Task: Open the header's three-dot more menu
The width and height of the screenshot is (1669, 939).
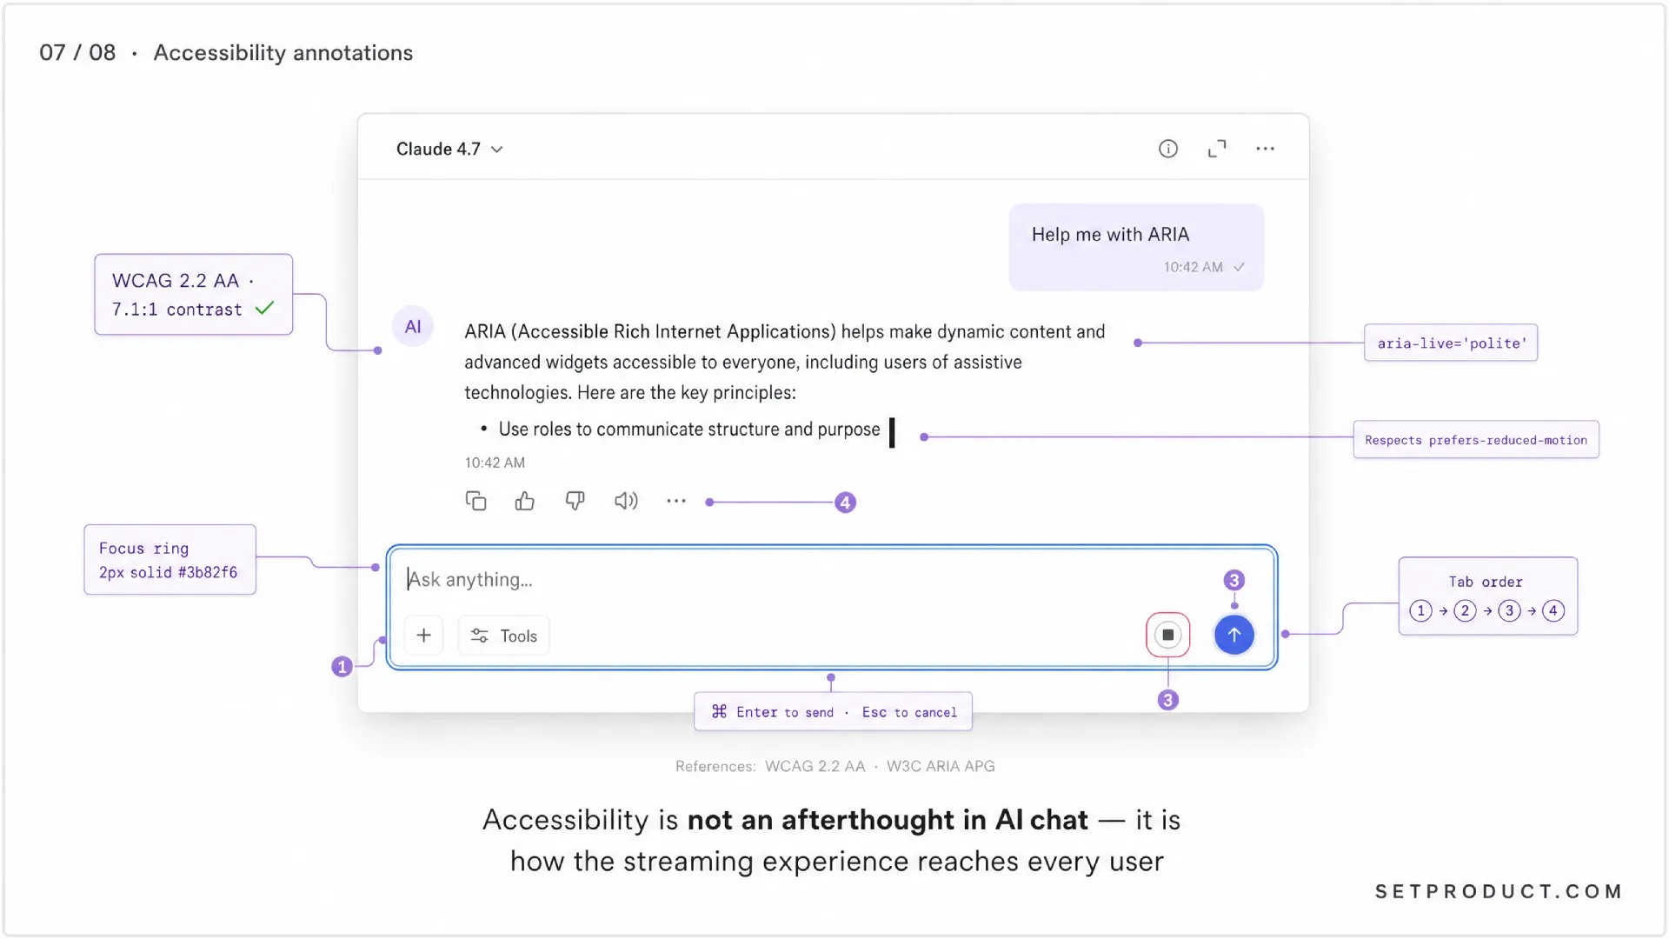Action: (1265, 149)
